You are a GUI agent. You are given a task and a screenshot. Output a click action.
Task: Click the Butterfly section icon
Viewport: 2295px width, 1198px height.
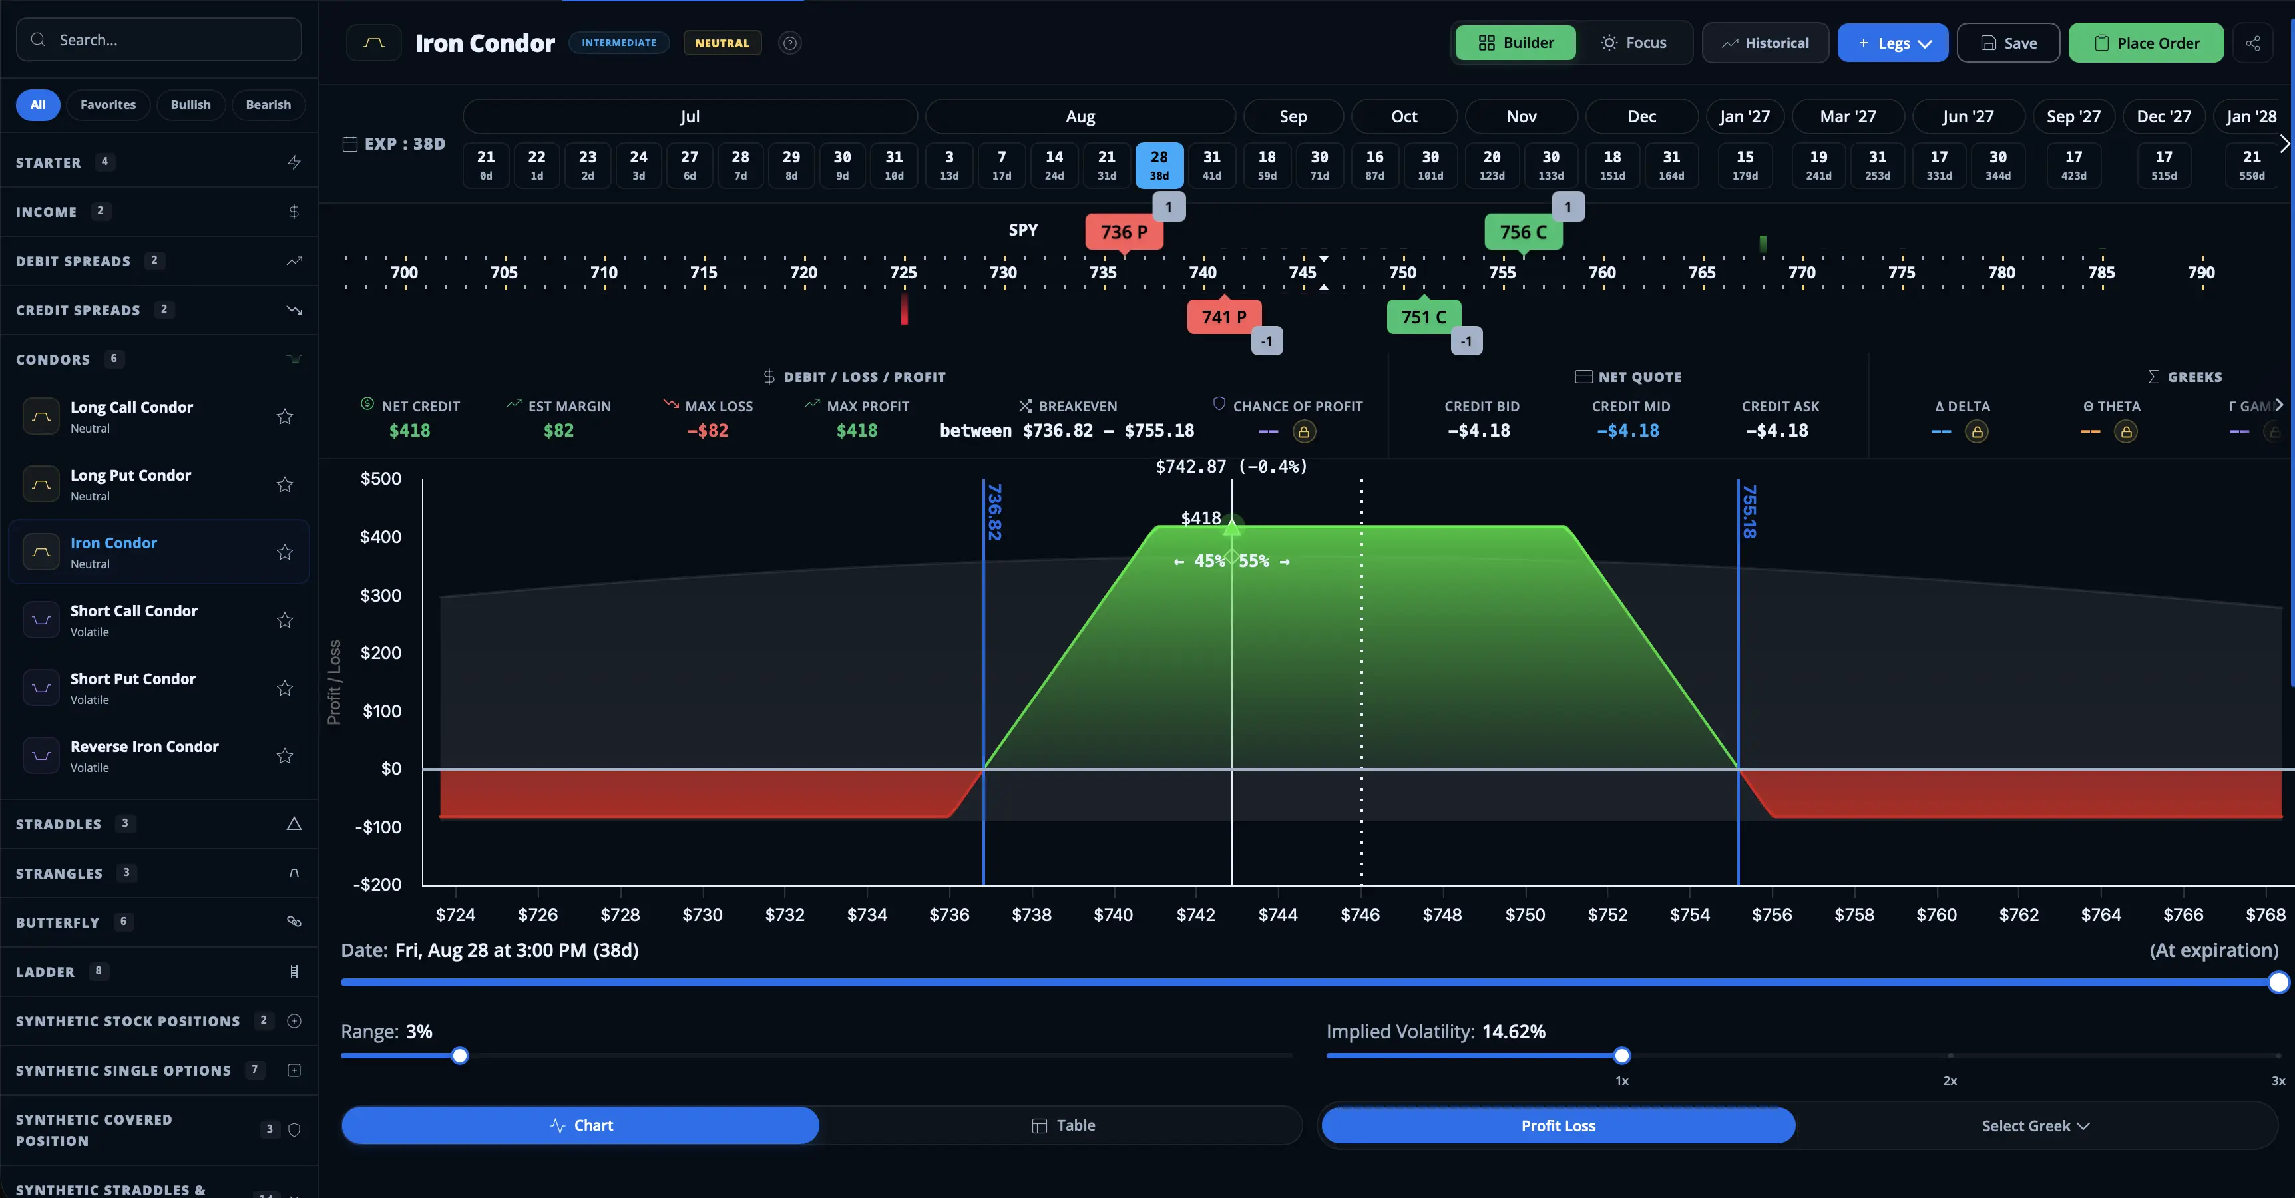pyautogui.click(x=294, y=922)
